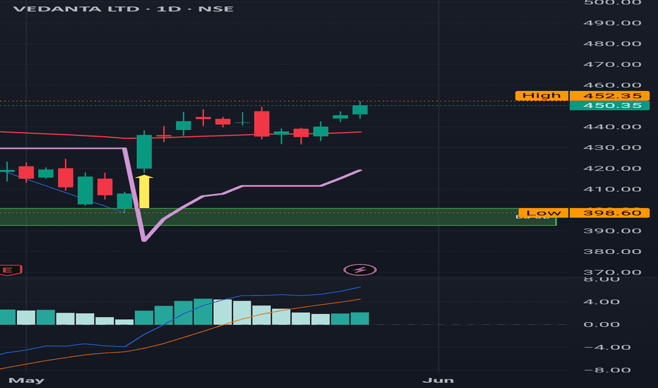Click the VEDANTA LTD chart title
This screenshot has height=388, width=658.
pyautogui.click(x=124, y=8)
